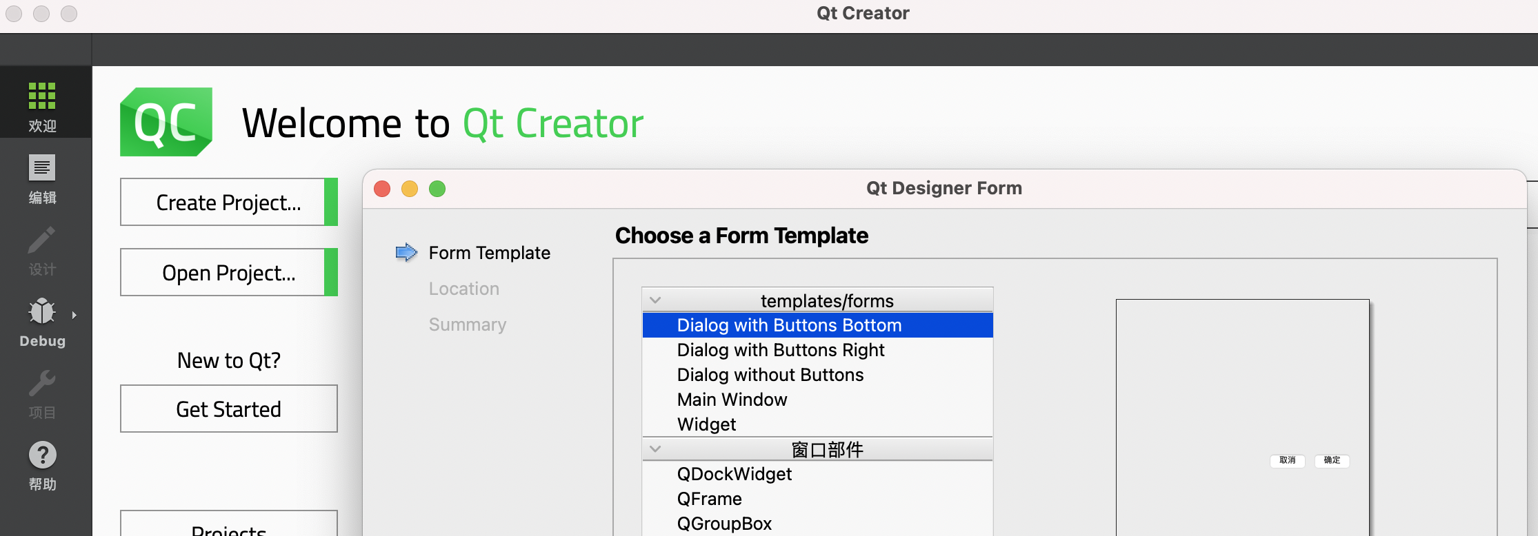Viewport: 1538px width, 536px height.
Task: Select Dialog with Buttons Right template
Action: [x=817, y=350]
